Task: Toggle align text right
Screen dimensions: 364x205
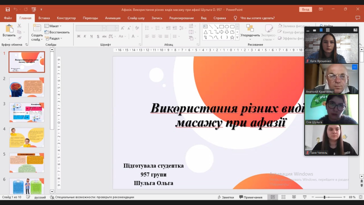Action: coord(160,36)
